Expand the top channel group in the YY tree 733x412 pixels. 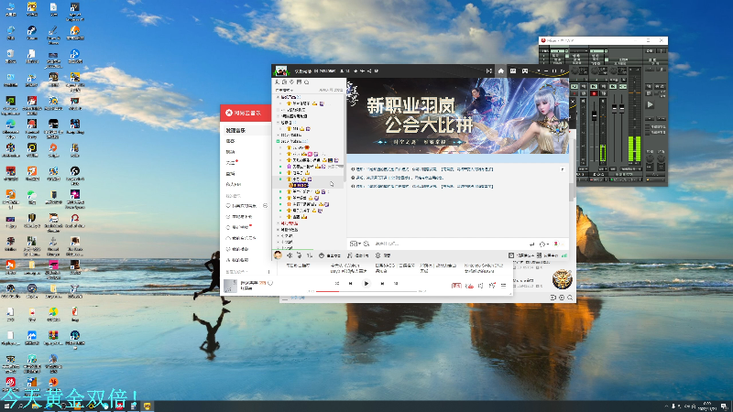click(x=279, y=97)
